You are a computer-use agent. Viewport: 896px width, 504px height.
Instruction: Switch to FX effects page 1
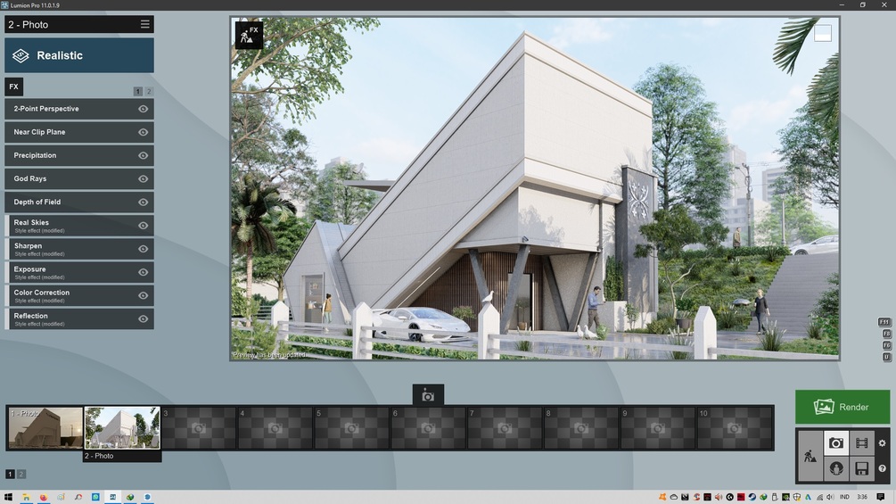click(x=137, y=91)
